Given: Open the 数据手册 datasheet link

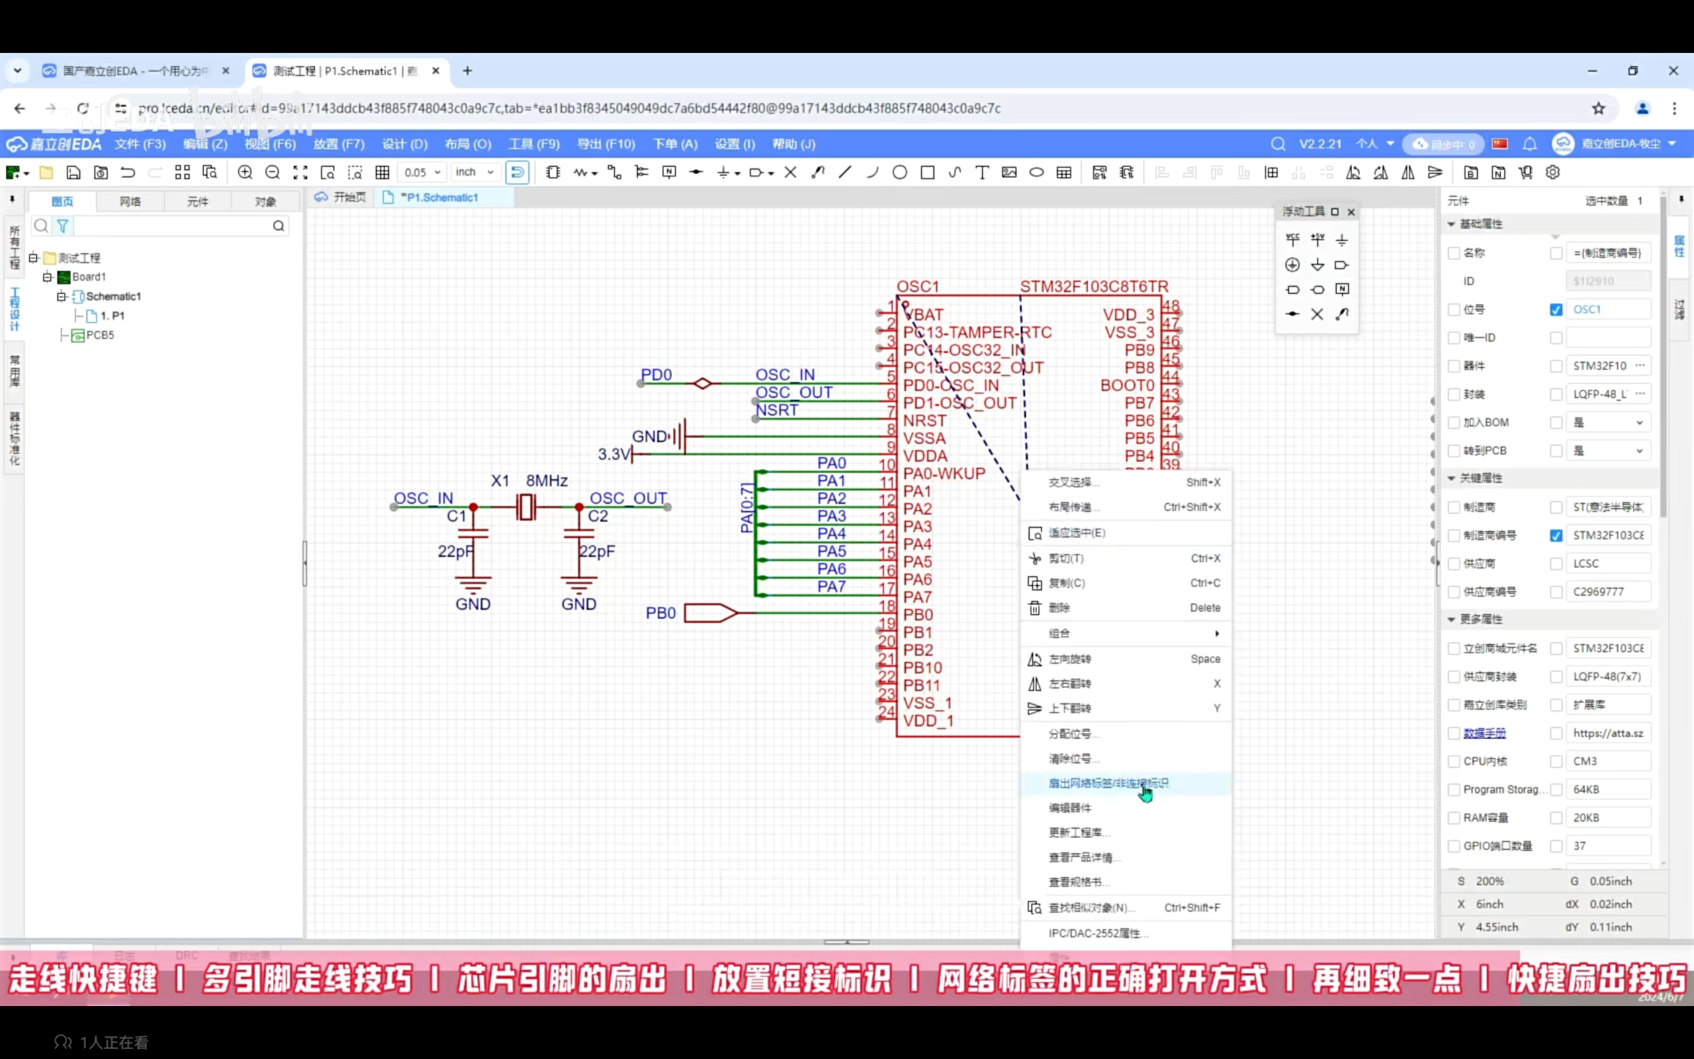Looking at the screenshot, I should (1484, 733).
